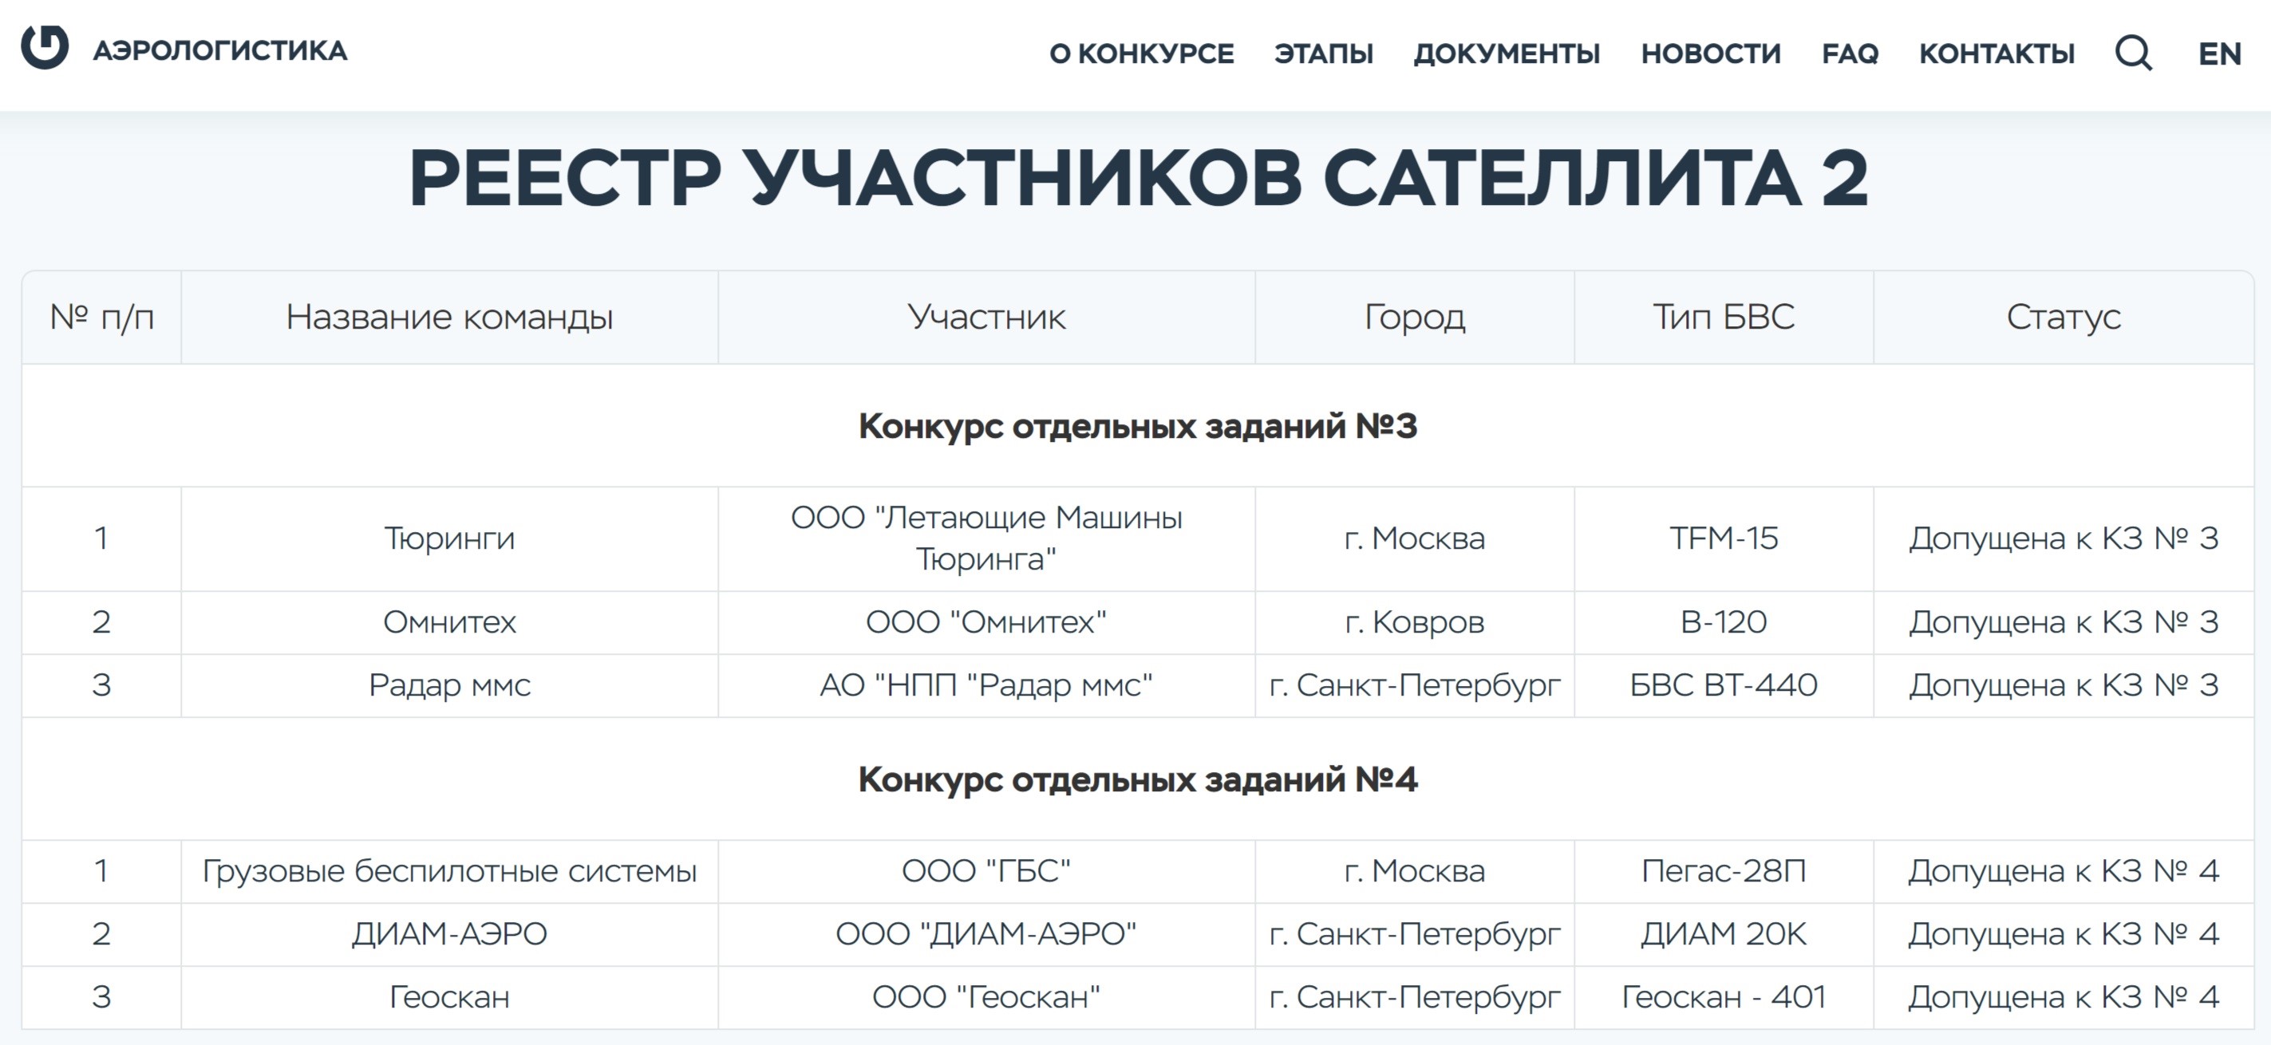The height and width of the screenshot is (1045, 2271).
Task: Click the Геоскан - 401 cell
Action: pyautogui.click(x=1724, y=996)
